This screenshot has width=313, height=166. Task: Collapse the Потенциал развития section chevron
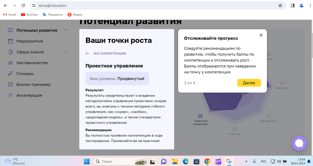tap(65, 30)
